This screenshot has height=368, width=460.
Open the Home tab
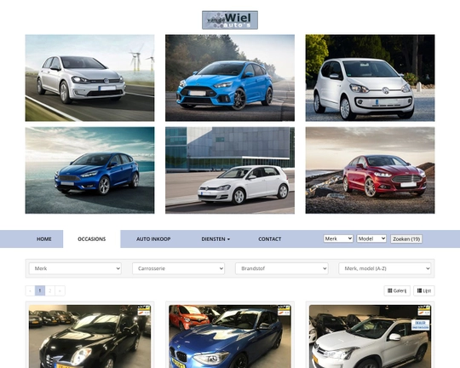[44, 239]
